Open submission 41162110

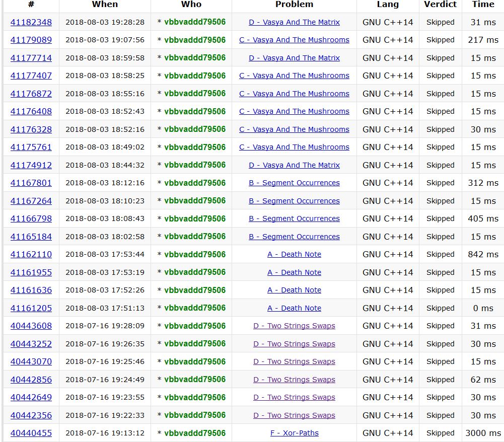click(31, 254)
